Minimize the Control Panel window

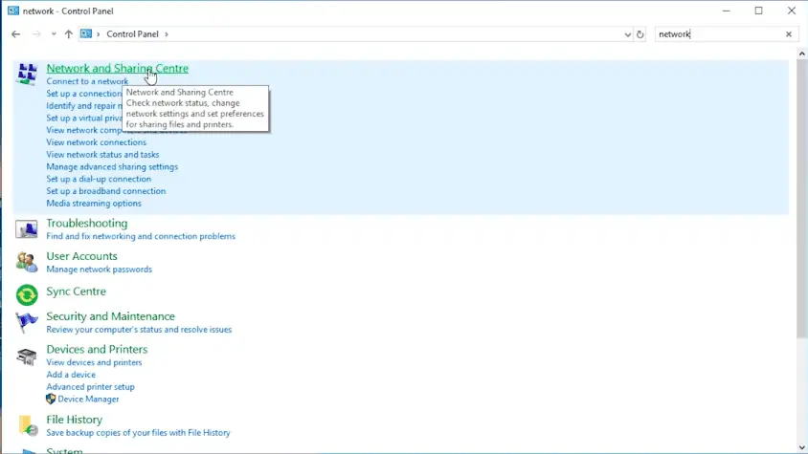(x=726, y=11)
